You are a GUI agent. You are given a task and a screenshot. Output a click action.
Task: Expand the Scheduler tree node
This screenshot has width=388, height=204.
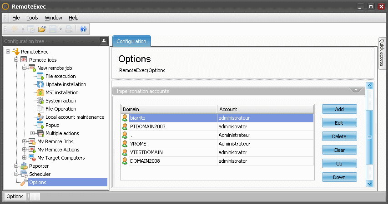coord(16,174)
